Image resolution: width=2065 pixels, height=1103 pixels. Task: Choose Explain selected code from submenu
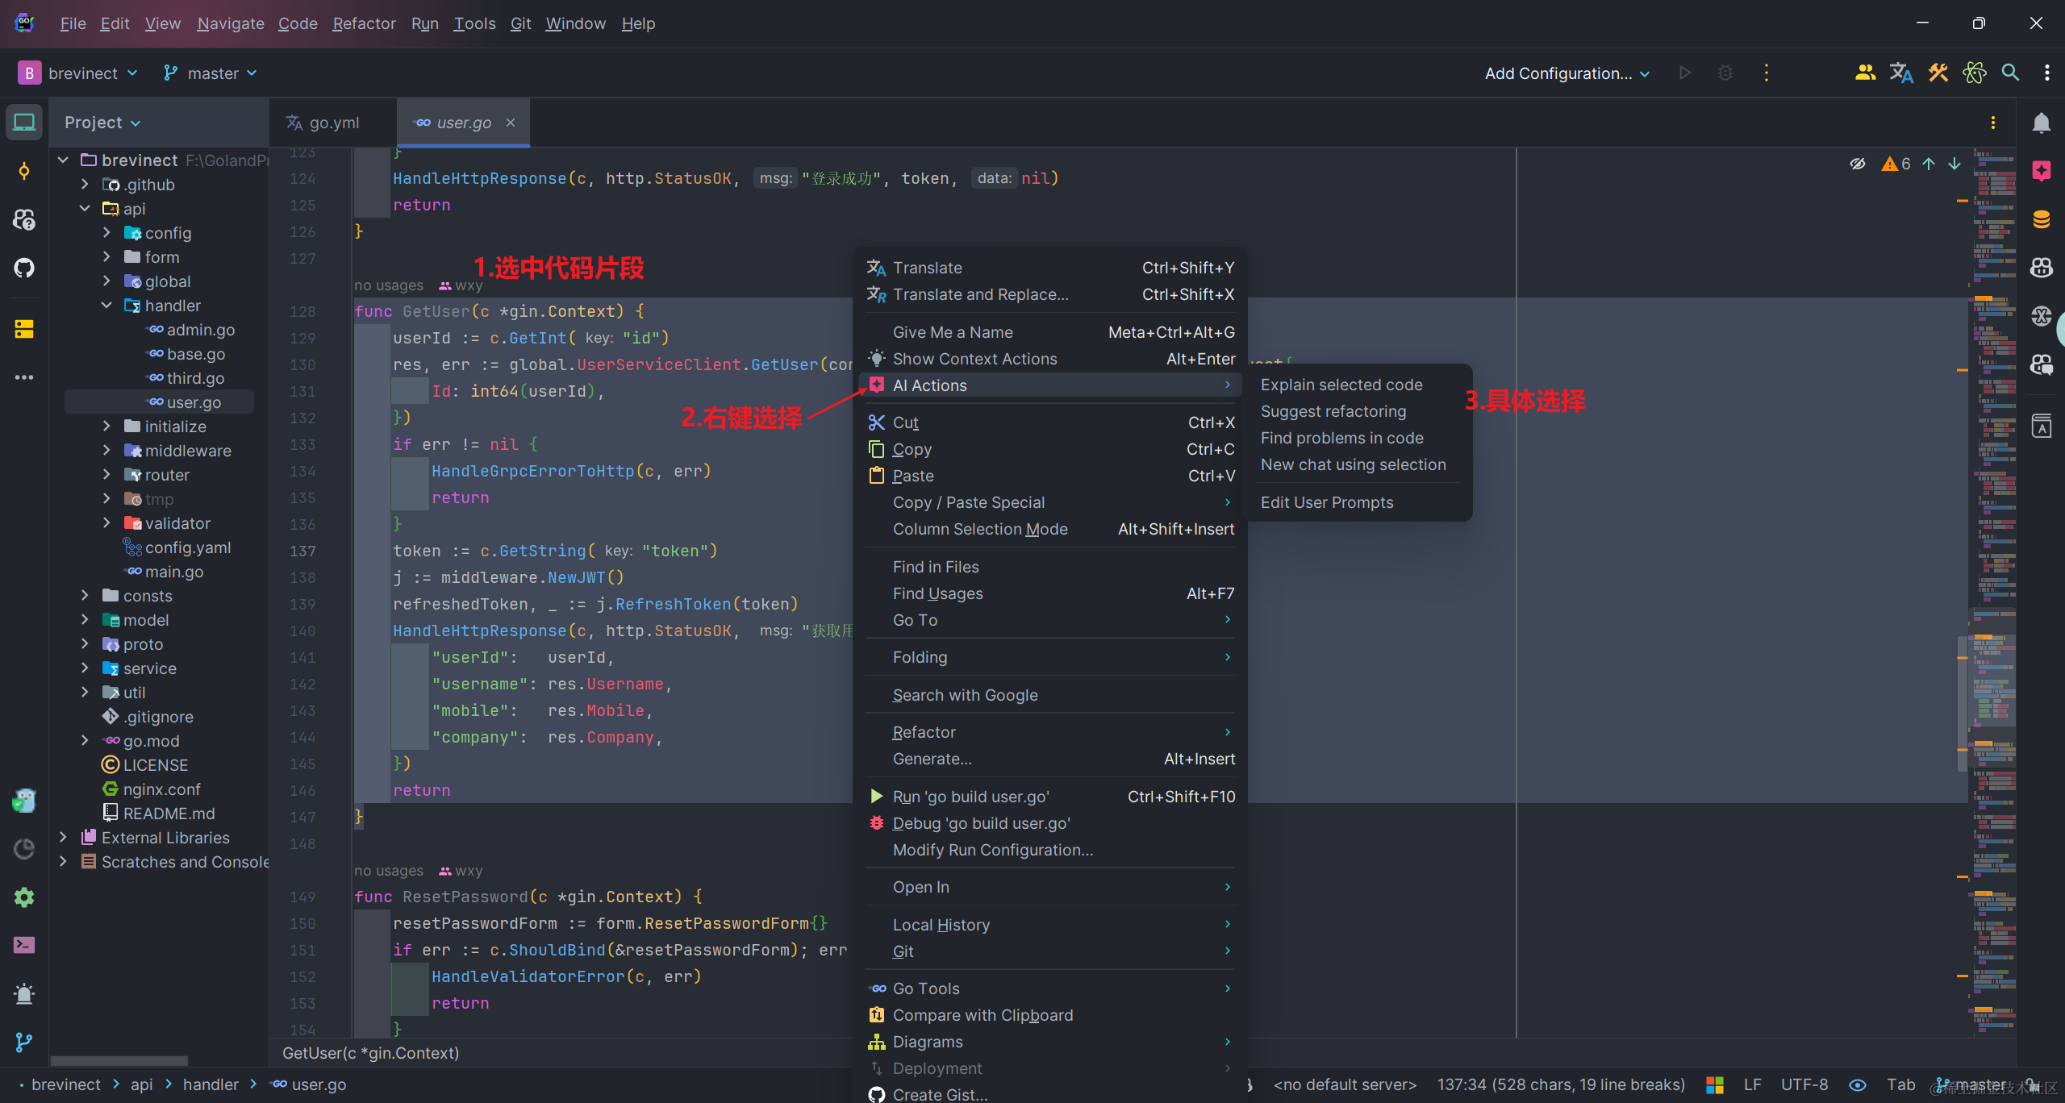(1341, 385)
